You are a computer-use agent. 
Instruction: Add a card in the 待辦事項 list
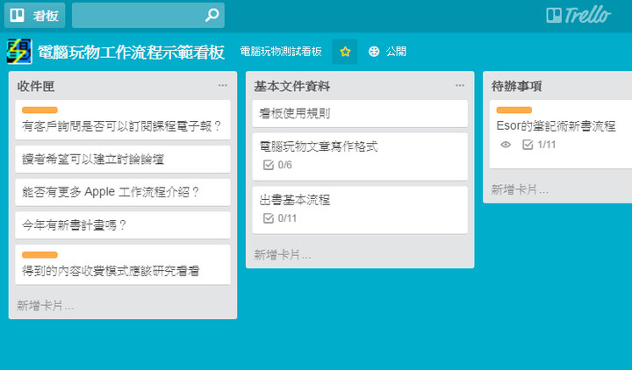[520, 189]
